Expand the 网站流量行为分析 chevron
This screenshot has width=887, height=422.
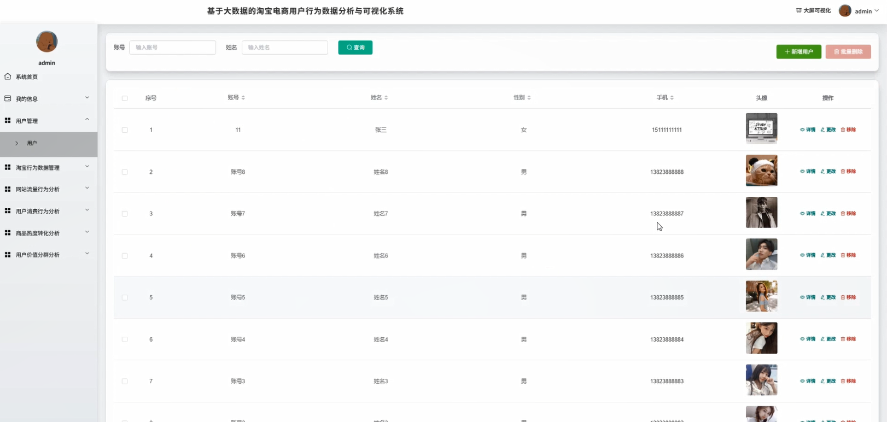click(x=87, y=189)
